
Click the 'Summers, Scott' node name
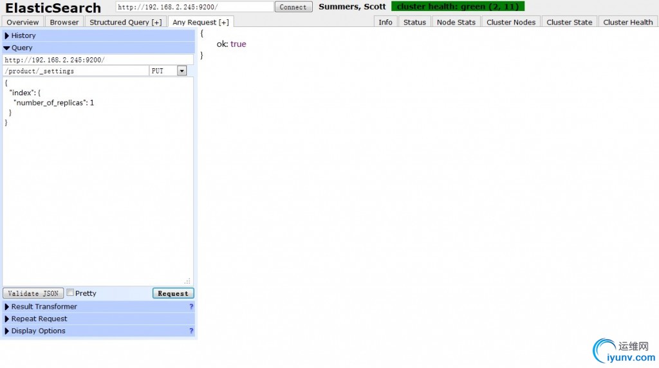[x=352, y=6]
